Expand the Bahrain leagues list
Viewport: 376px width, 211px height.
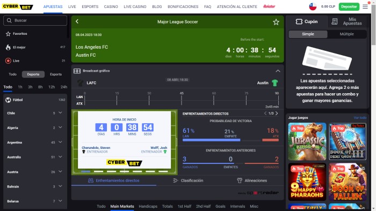pos(60,186)
